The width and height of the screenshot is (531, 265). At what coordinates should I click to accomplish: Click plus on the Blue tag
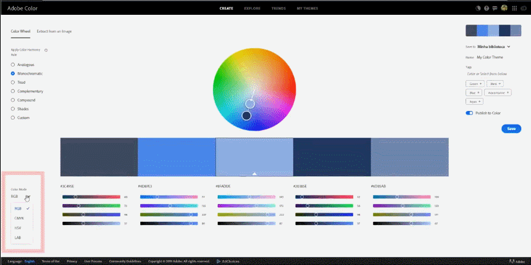(x=479, y=92)
